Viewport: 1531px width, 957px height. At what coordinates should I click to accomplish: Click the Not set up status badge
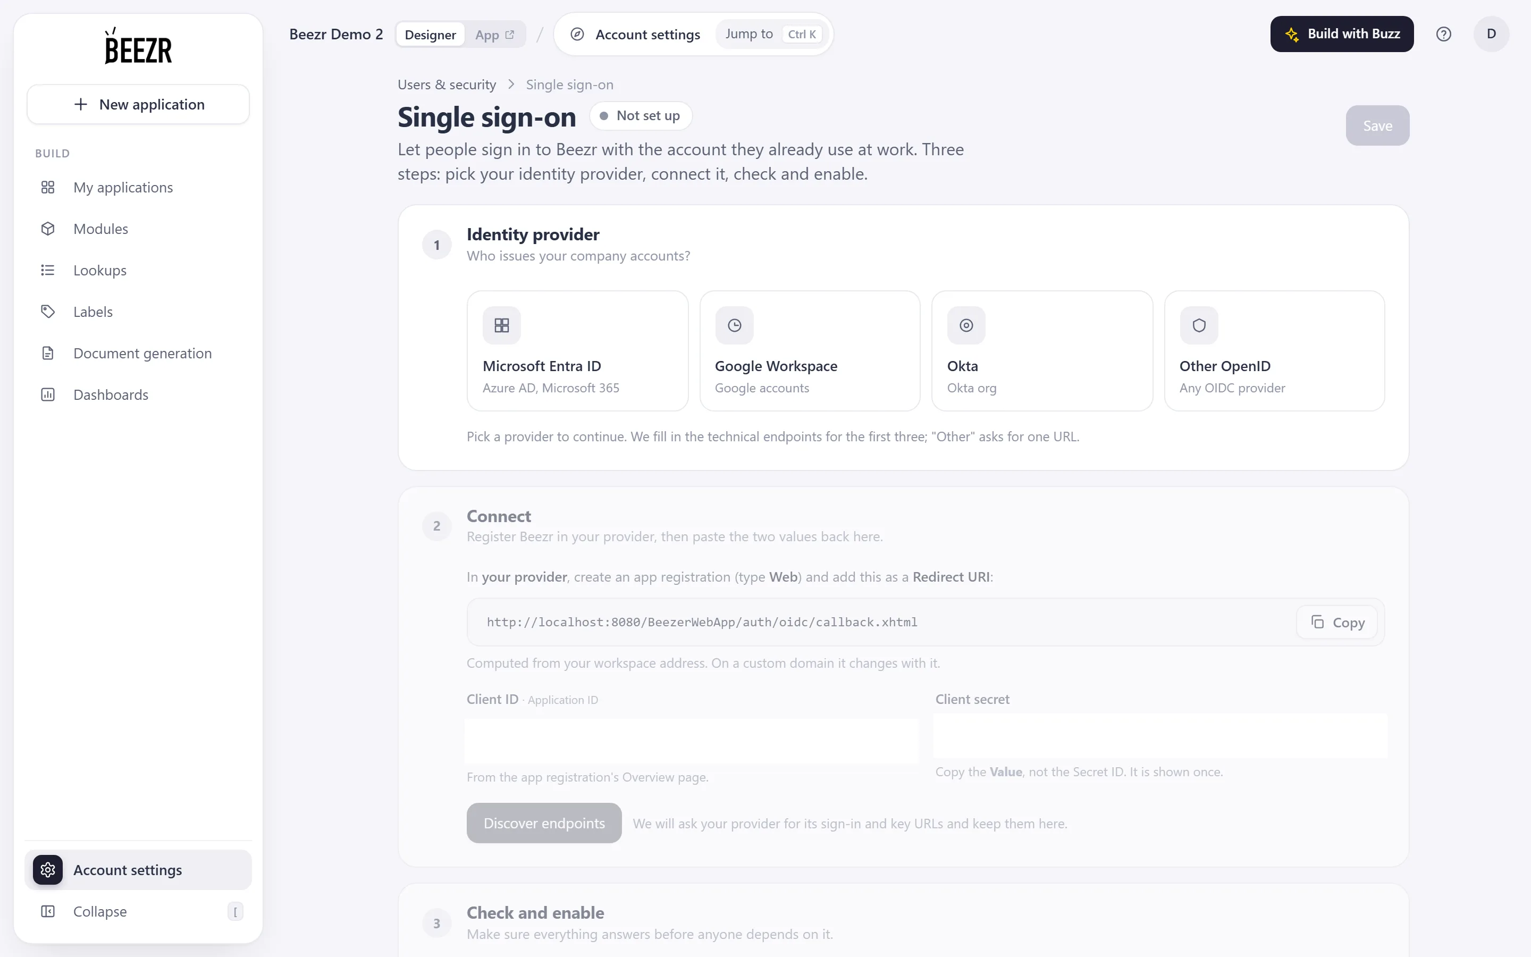[x=641, y=116]
